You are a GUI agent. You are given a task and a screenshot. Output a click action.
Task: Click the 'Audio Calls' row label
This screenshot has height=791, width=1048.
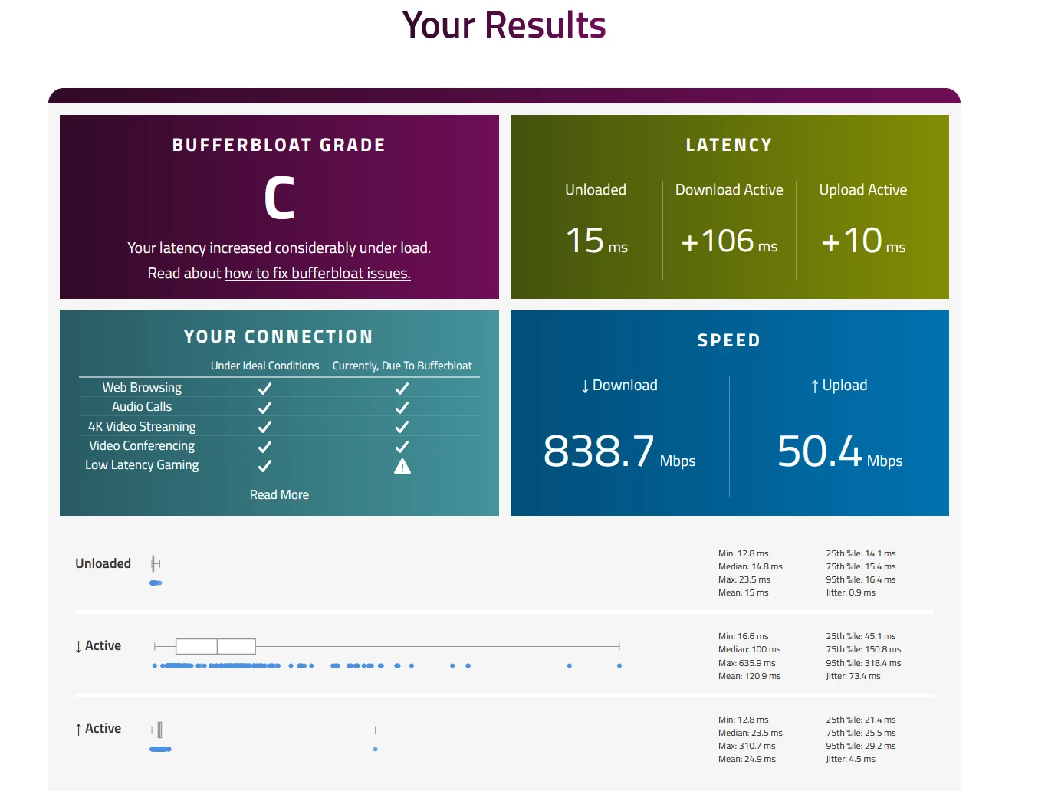pos(142,407)
